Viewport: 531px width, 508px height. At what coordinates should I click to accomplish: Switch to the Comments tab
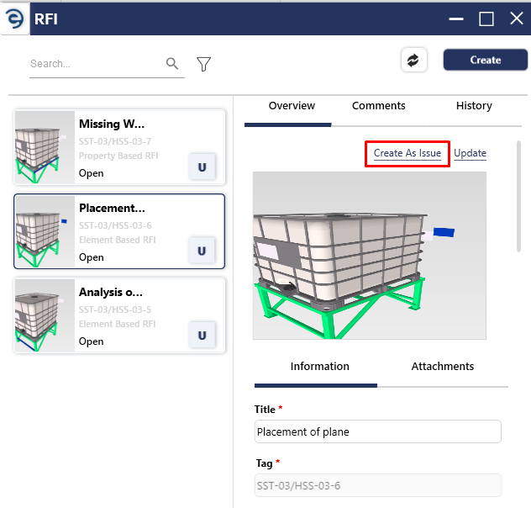pos(378,106)
